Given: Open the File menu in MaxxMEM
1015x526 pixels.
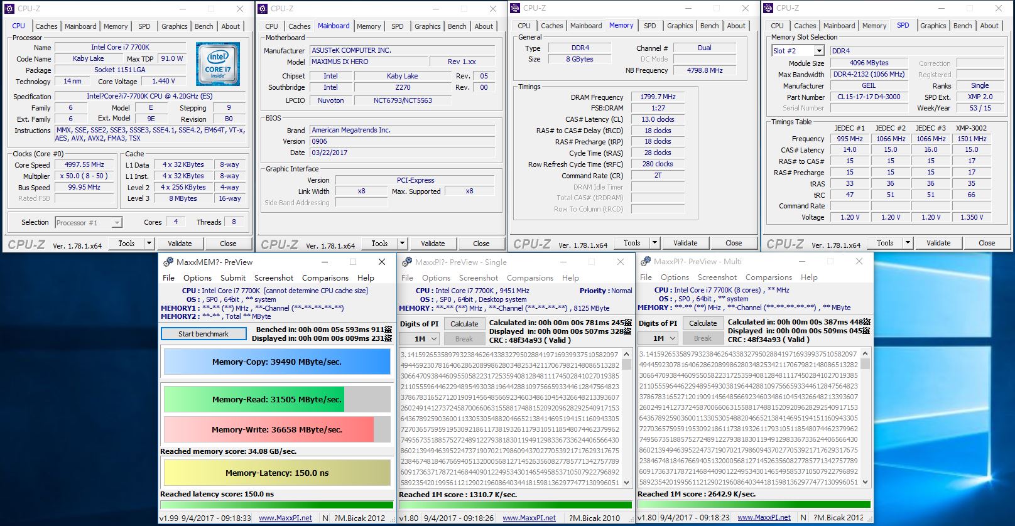Looking at the screenshot, I should 168,277.
